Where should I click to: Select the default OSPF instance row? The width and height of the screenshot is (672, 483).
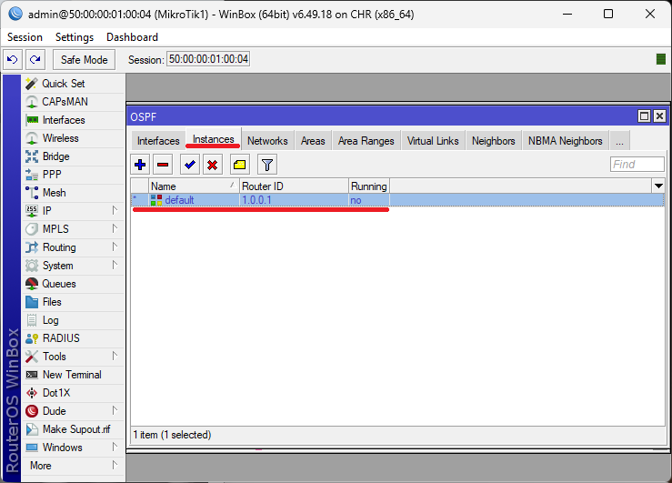tap(273, 200)
